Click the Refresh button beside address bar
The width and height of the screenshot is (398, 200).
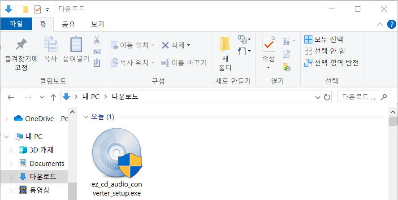[x=327, y=97]
